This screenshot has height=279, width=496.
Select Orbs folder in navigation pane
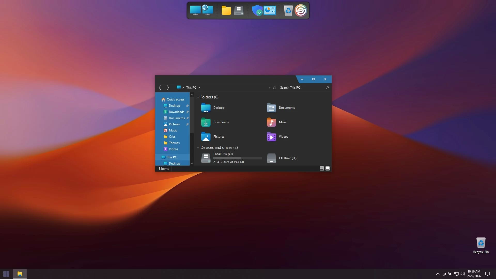point(172,137)
